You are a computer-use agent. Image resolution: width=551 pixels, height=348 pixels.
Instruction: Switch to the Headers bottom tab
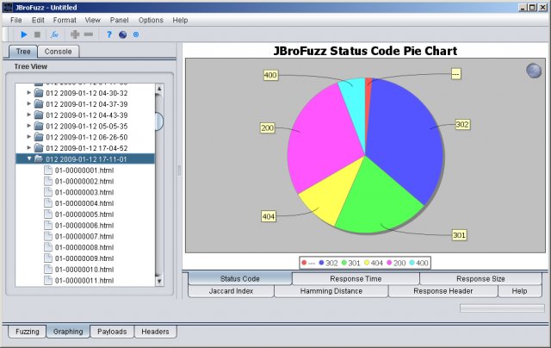click(155, 332)
